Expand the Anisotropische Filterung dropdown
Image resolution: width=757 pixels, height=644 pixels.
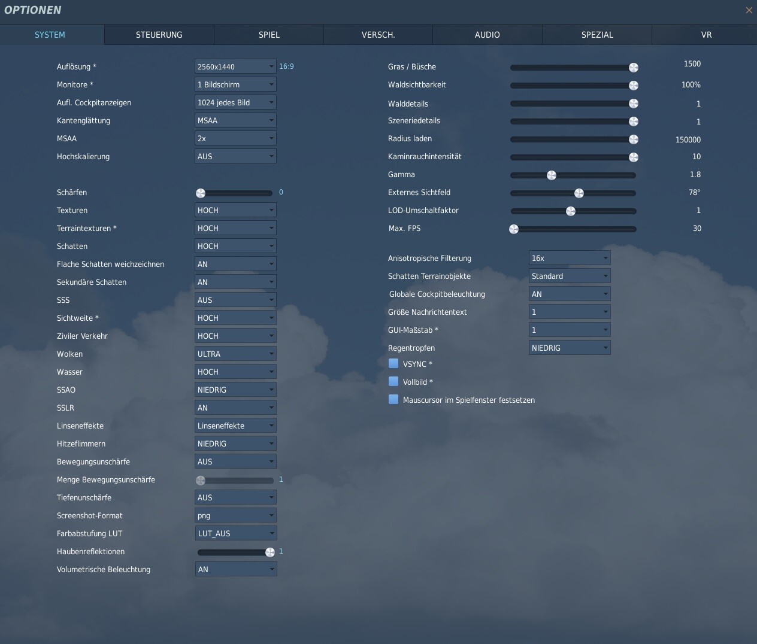(x=570, y=258)
